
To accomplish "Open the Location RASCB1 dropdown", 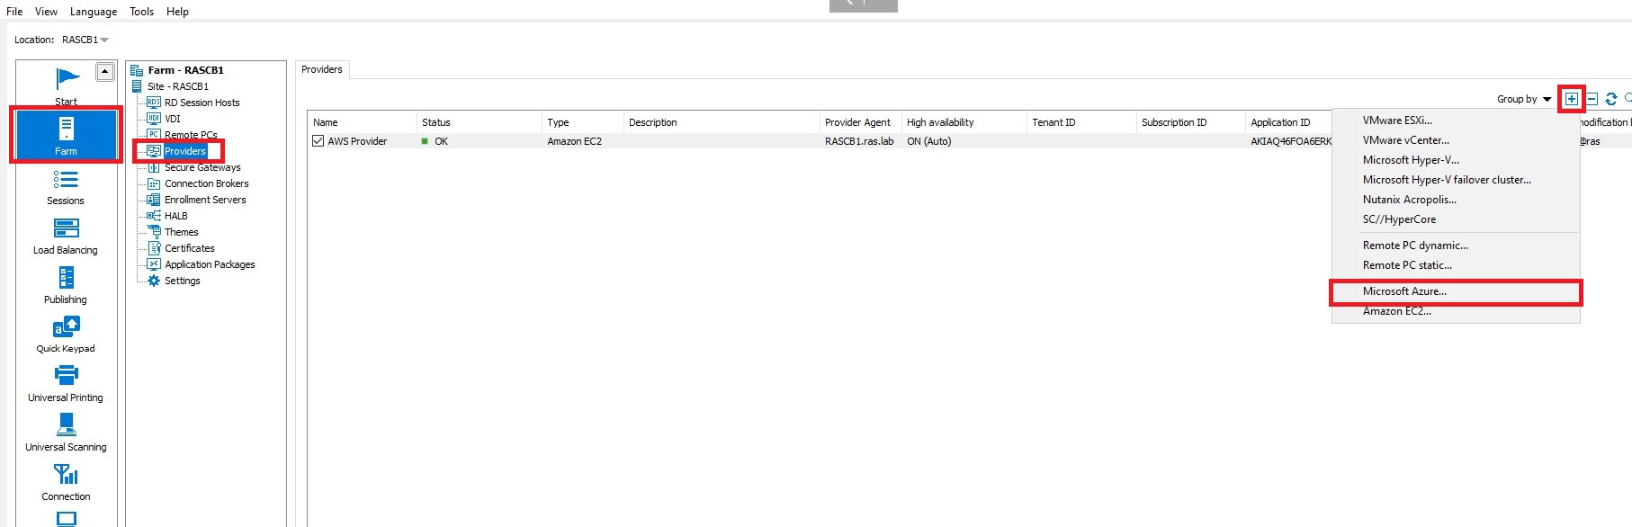I will click(85, 40).
